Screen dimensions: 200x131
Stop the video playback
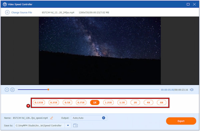pyautogui.click(x=12, y=90)
